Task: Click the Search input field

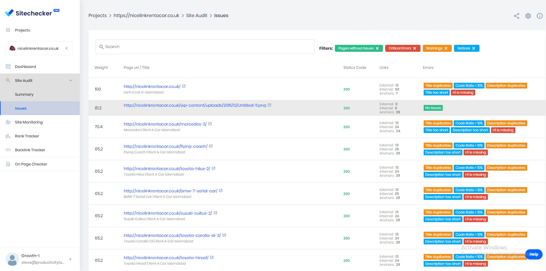Action: point(205,47)
